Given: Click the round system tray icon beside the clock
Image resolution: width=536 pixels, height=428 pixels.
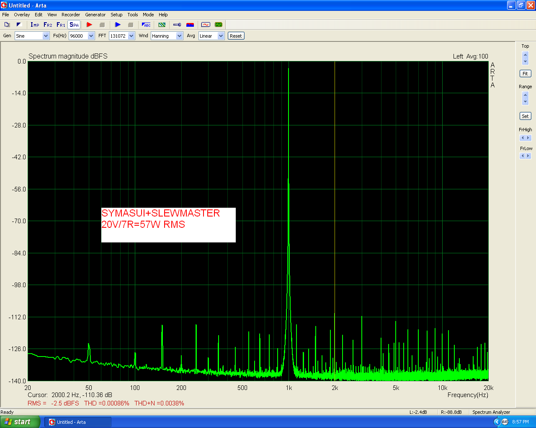Looking at the screenshot, I should 505,422.
